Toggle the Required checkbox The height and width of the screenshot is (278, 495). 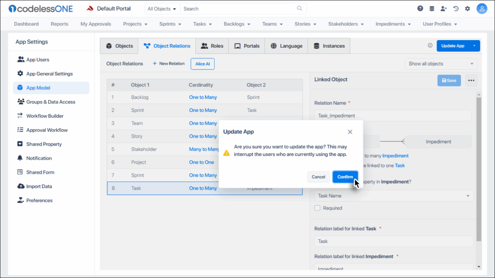[x=318, y=208]
